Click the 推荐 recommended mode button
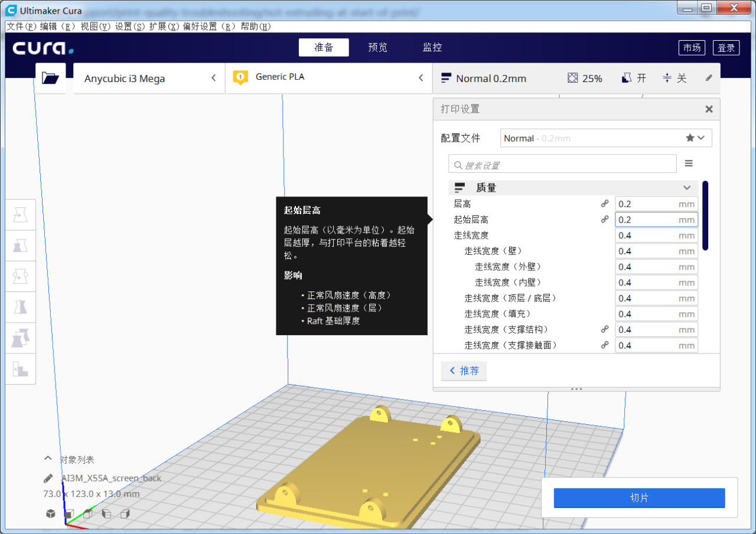The width and height of the screenshot is (756, 534). point(464,371)
